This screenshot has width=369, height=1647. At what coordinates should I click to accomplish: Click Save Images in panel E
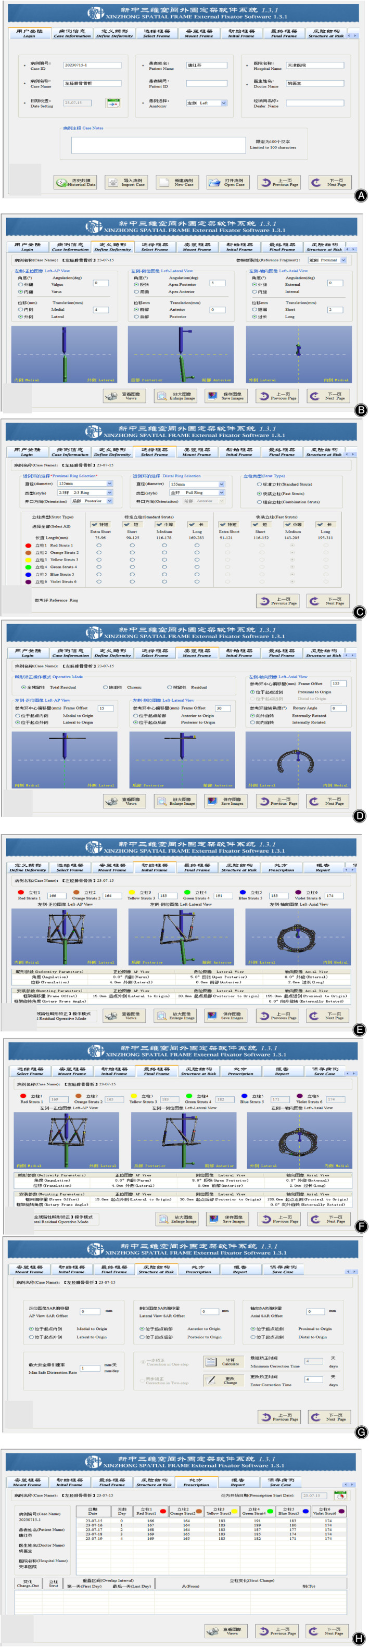tap(226, 1015)
